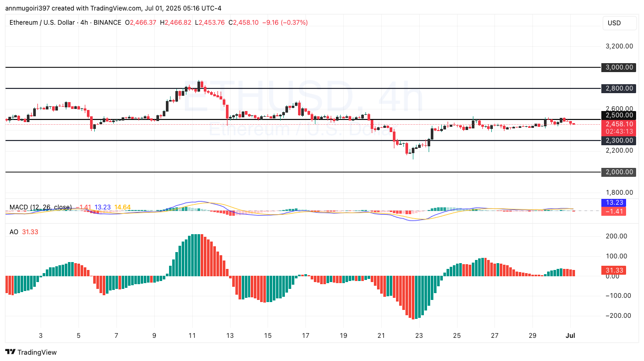Click the change value −9.16 (−0.37%)
The height and width of the screenshot is (361, 644).
click(285, 23)
